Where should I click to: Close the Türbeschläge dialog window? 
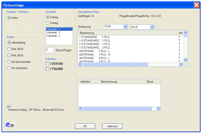pos(196,5)
